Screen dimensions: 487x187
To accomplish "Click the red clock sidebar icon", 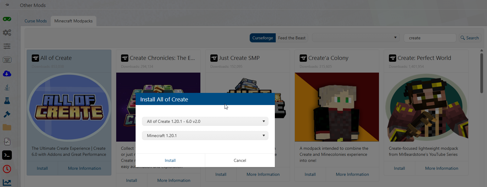I will click(7, 169).
